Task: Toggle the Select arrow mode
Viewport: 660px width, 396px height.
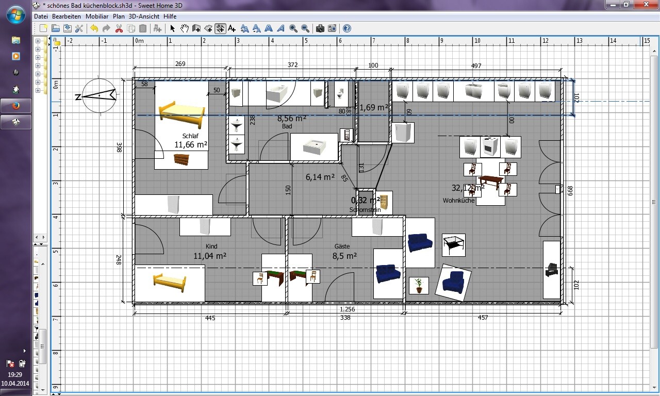Action: [172, 28]
